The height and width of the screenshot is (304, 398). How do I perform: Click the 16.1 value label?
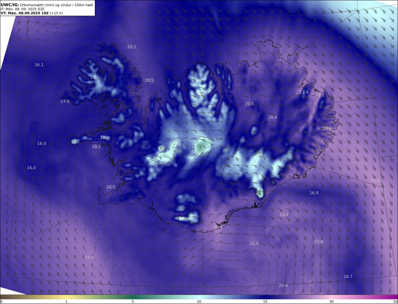click(x=39, y=65)
